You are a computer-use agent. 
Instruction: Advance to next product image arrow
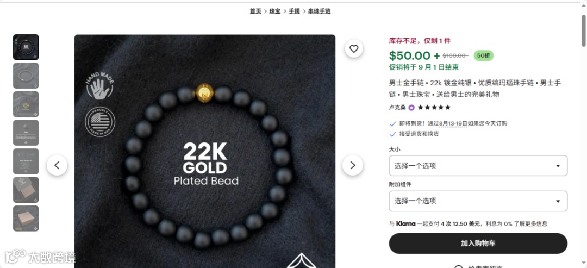click(x=353, y=165)
